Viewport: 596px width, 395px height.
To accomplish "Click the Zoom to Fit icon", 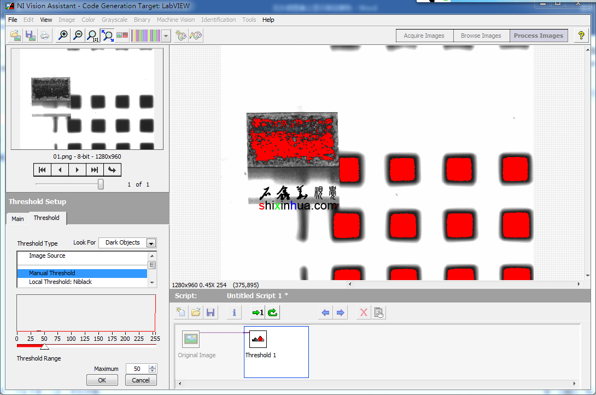I will [x=108, y=36].
